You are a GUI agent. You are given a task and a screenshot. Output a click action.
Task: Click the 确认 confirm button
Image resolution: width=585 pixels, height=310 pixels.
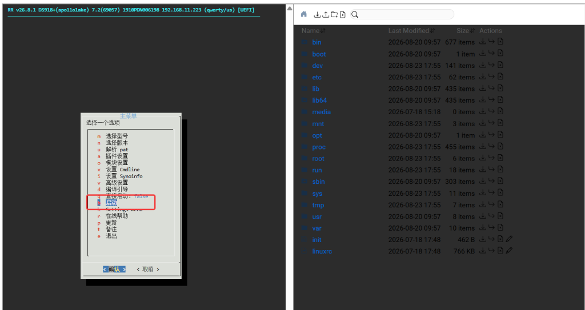pyautogui.click(x=114, y=269)
